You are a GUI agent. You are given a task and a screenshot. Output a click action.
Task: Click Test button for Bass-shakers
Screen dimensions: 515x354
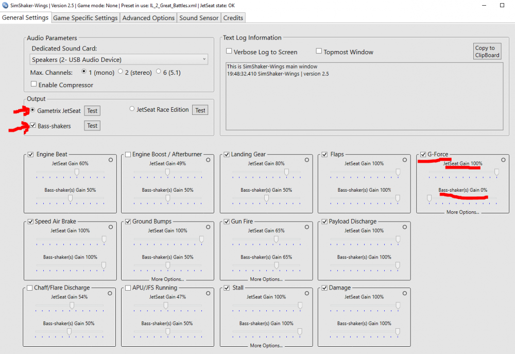(x=92, y=126)
